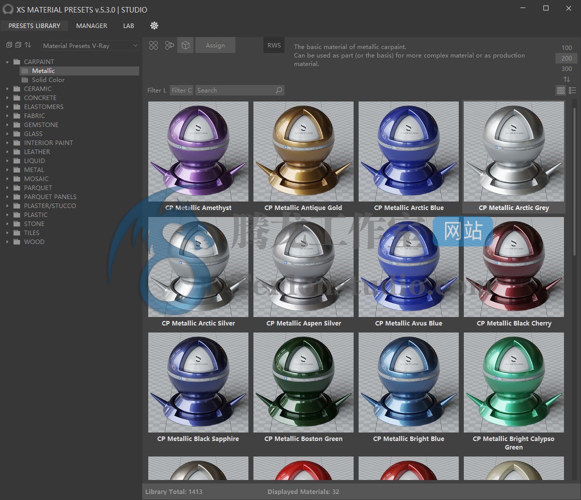Image resolution: width=581 pixels, height=500 pixels.
Task: Select CP Metallic Bright Calypso Green material
Action: click(x=513, y=382)
